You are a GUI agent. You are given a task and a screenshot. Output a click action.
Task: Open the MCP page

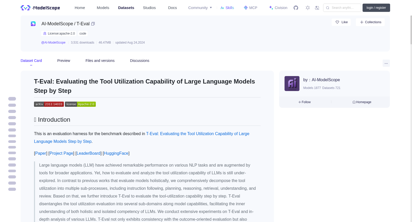[251, 8]
